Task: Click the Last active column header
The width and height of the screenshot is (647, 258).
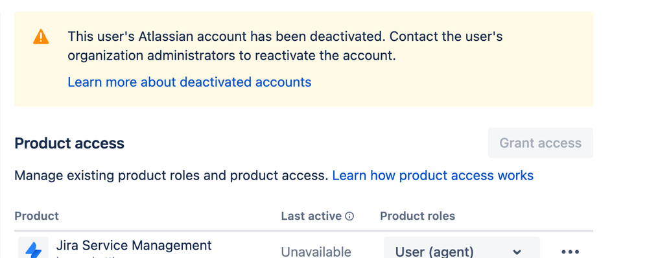Action: tap(312, 216)
